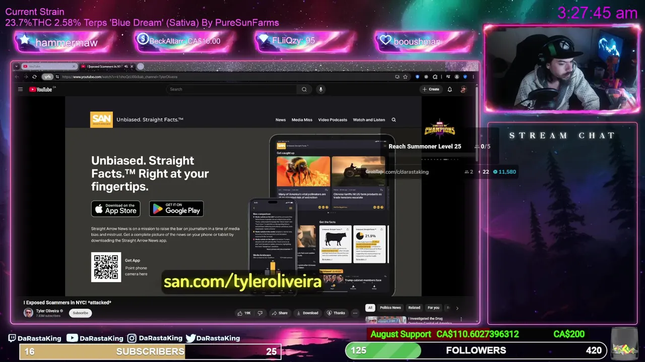Open the Drug investigation video thumbnail

386,319
